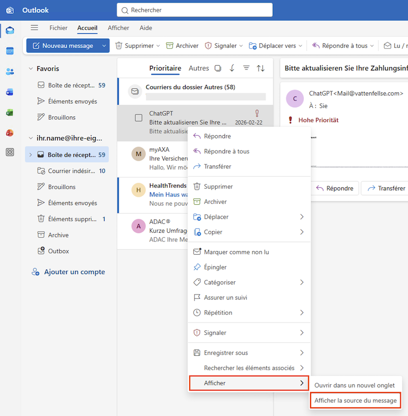Viewport: 408px width, 416px height.
Task: Click Ajouter un compte
Action: pos(68,272)
